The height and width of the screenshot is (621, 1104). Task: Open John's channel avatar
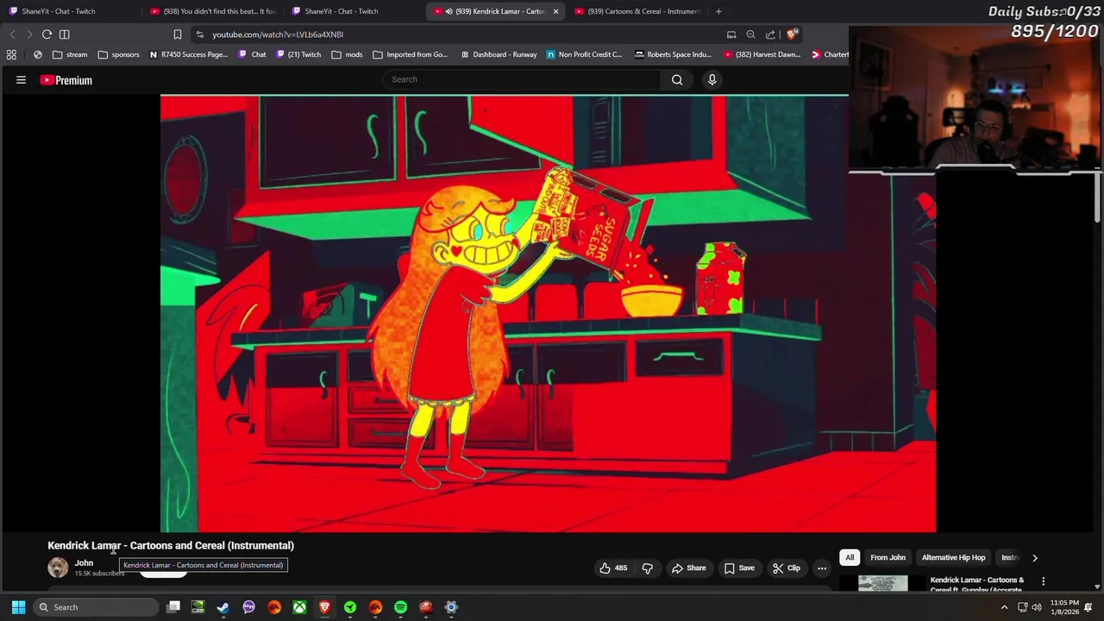58,568
